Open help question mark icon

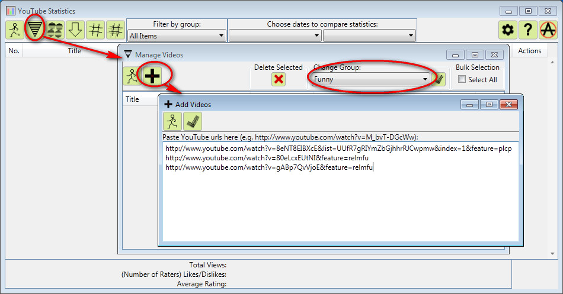pos(528,30)
